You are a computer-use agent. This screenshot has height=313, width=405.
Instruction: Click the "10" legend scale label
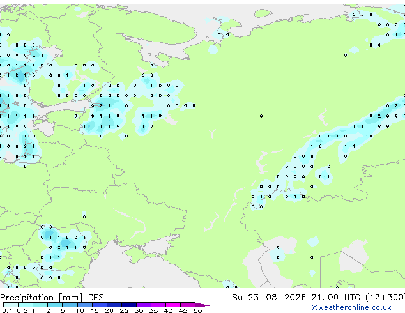click(x=80, y=310)
